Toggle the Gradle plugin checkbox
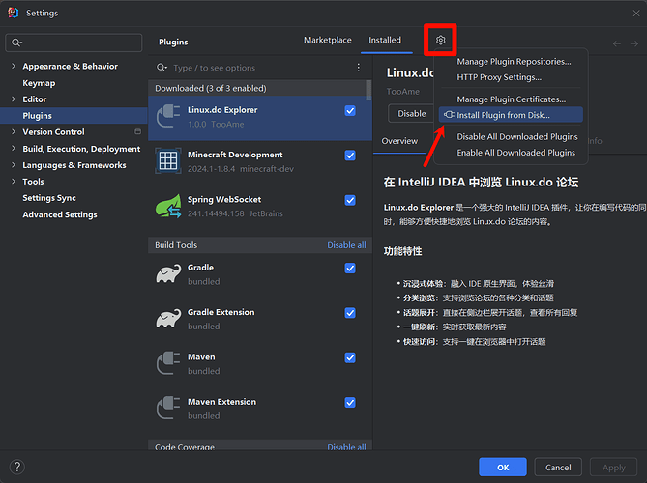The height and width of the screenshot is (483, 647). coord(350,269)
